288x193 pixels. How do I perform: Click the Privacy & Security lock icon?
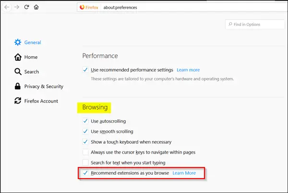(x=18, y=87)
